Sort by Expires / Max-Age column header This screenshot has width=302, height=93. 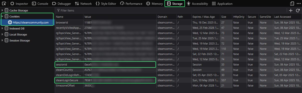pyautogui.click(x=206, y=17)
